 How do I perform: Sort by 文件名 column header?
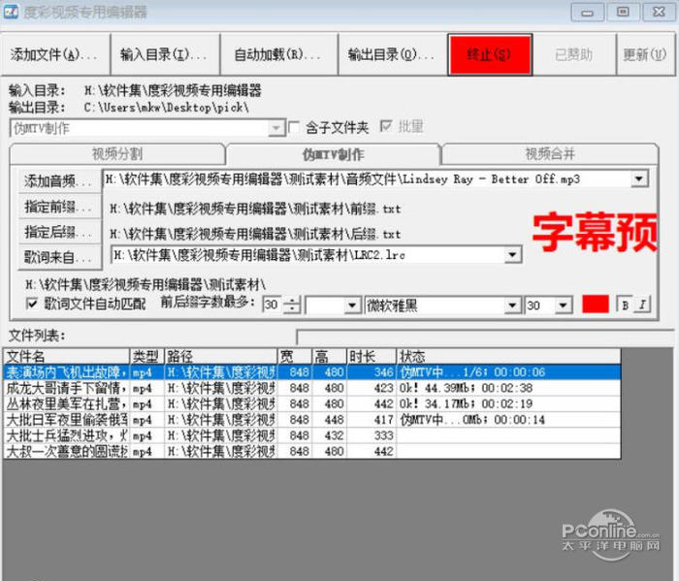click(x=67, y=356)
